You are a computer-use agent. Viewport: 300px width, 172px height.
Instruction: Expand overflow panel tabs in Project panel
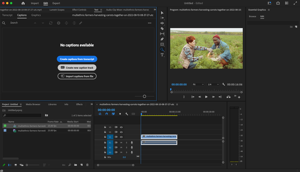click(x=91, y=104)
